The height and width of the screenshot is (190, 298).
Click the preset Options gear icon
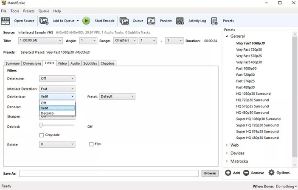point(271,173)
